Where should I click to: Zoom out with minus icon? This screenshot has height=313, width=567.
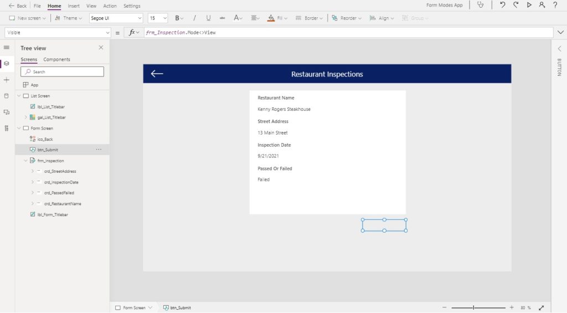445,307
